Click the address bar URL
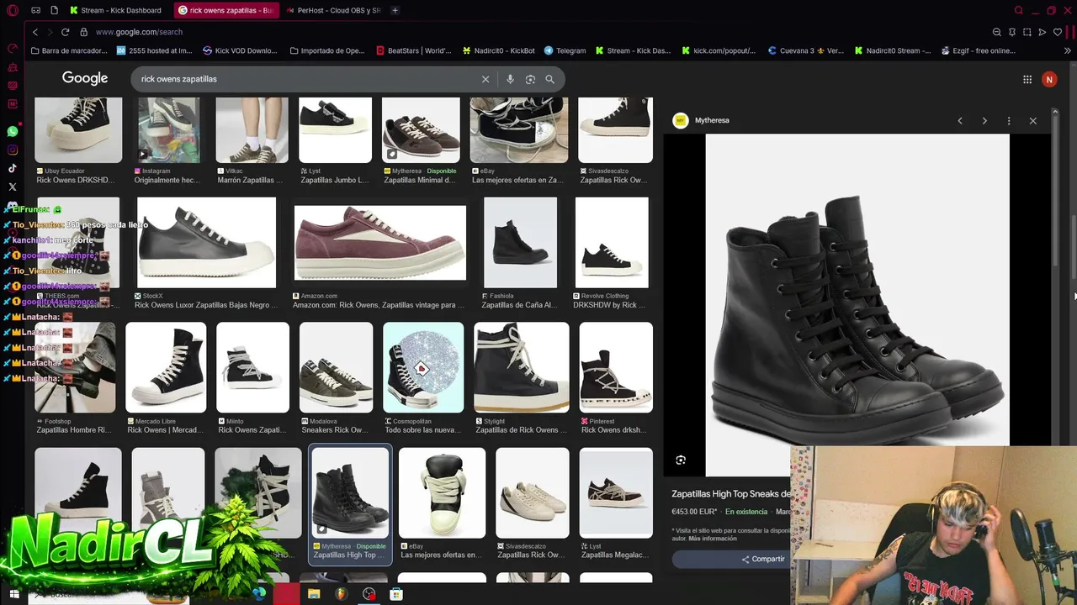The width and height of the screenshot is (1077, 605). [139, 32]
